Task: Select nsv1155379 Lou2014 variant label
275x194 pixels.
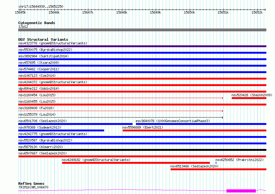Action: point(37,114)
